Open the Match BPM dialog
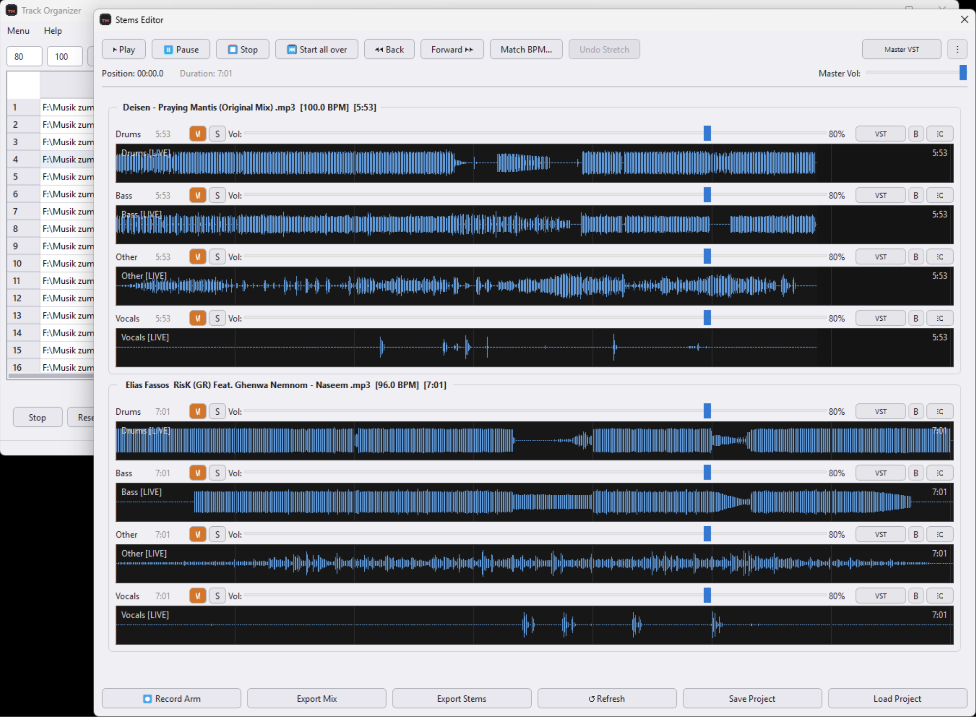The width and height of the screenshot is (976, 717). (526, 49)
